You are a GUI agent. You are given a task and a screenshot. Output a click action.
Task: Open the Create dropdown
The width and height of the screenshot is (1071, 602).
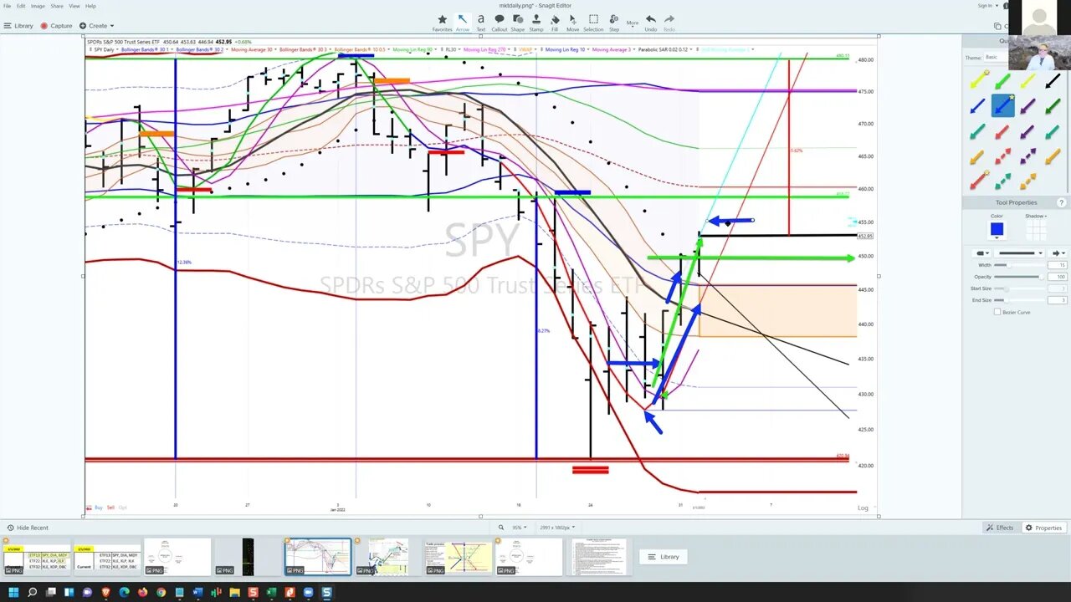(x=97, y=26)
